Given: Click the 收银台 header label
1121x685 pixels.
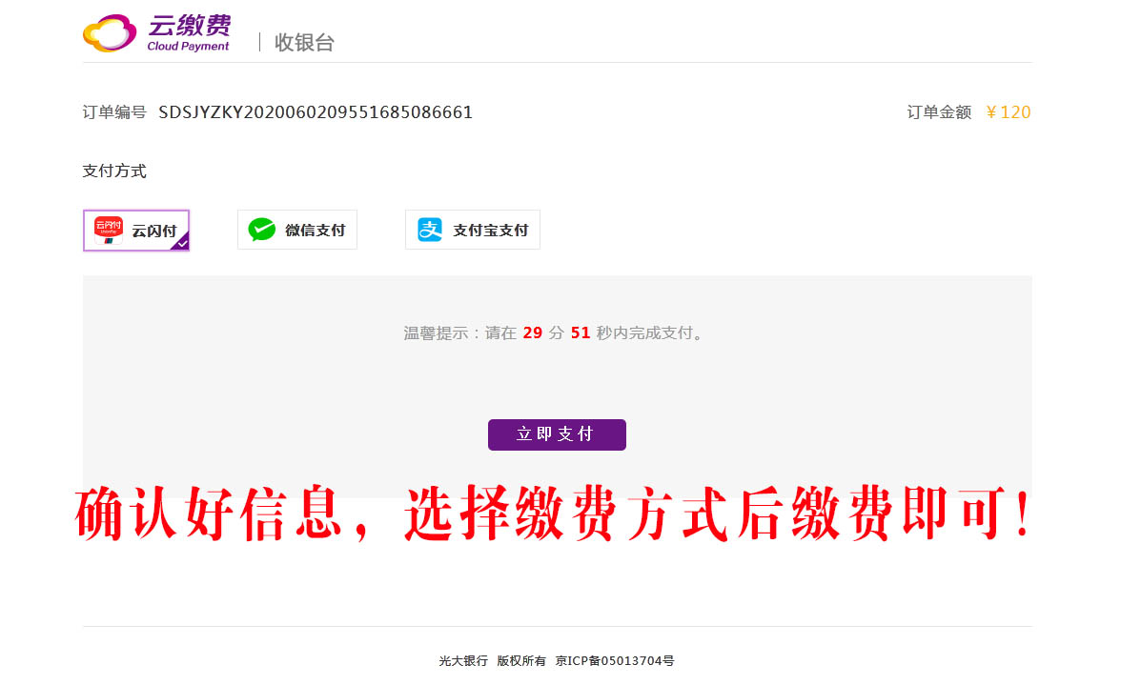Looking at the screenshot, I should tap(305, 42).
